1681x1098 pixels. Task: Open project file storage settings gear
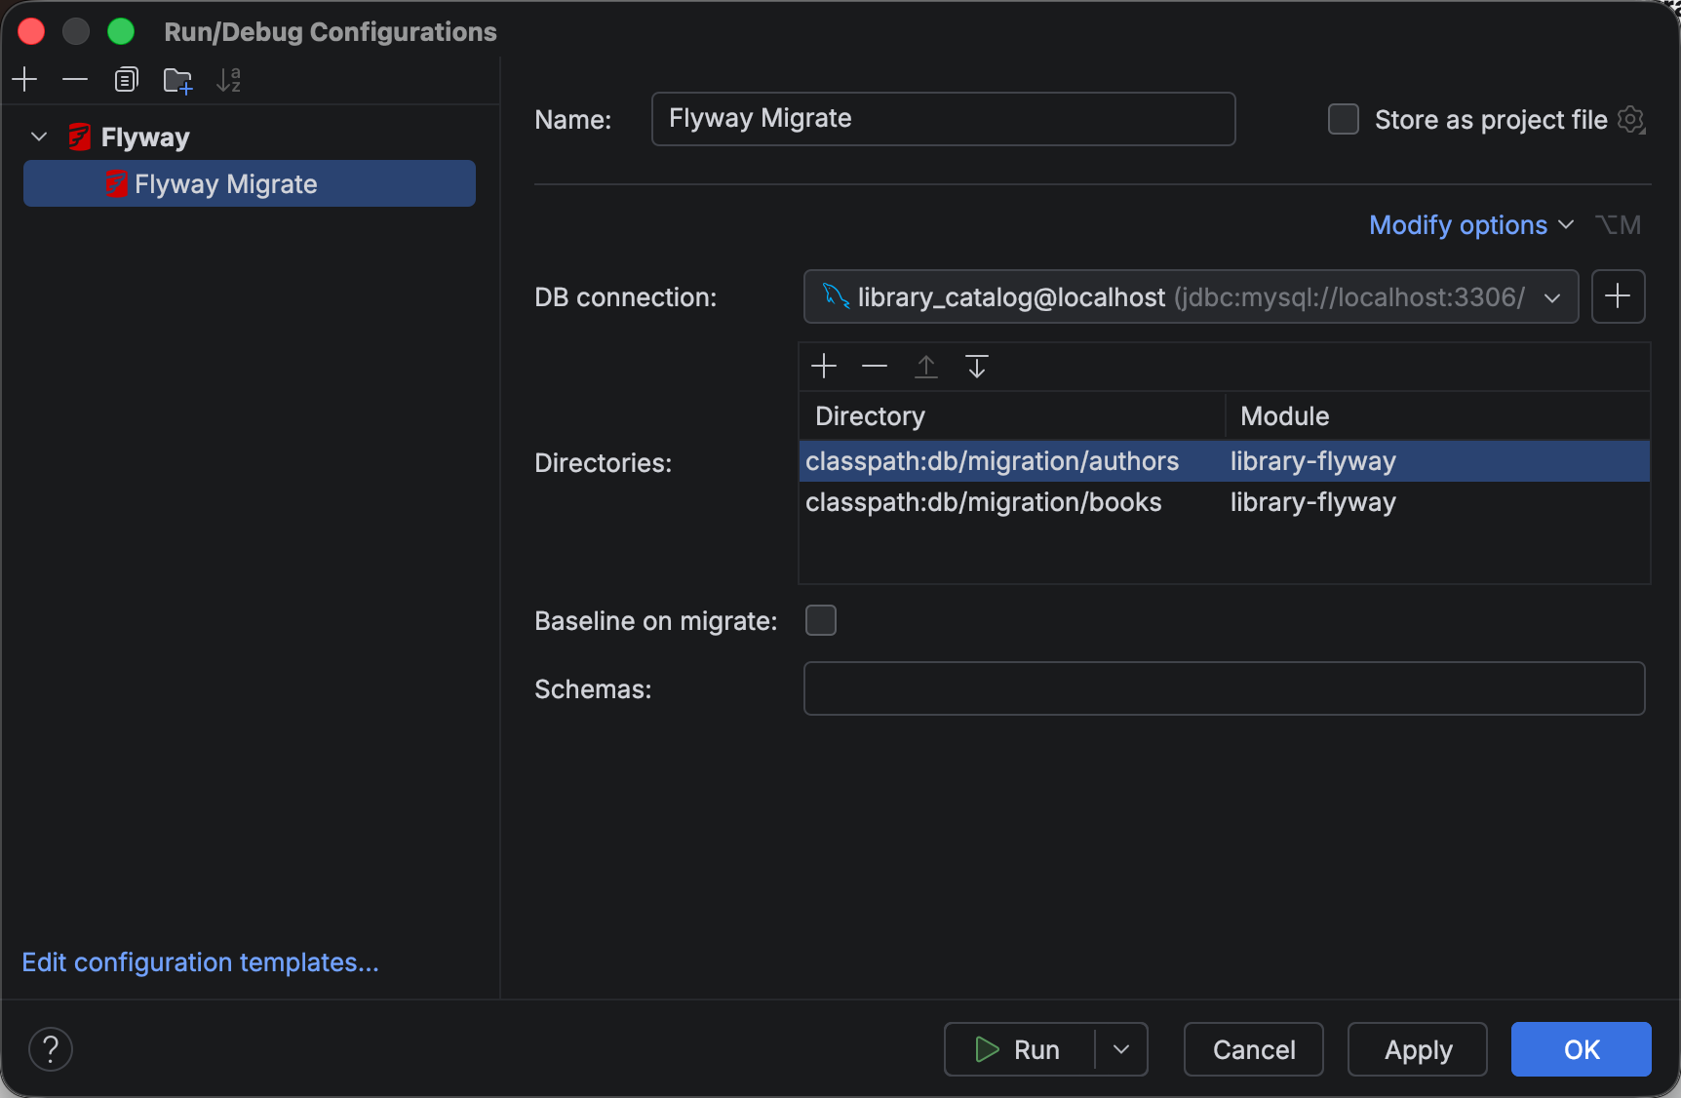point(1631,120)
